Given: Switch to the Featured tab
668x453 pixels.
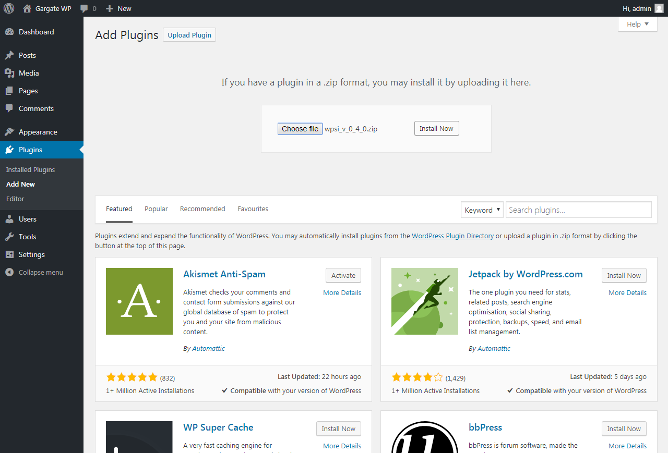Looking at the screenshot, I should point(119,209).
